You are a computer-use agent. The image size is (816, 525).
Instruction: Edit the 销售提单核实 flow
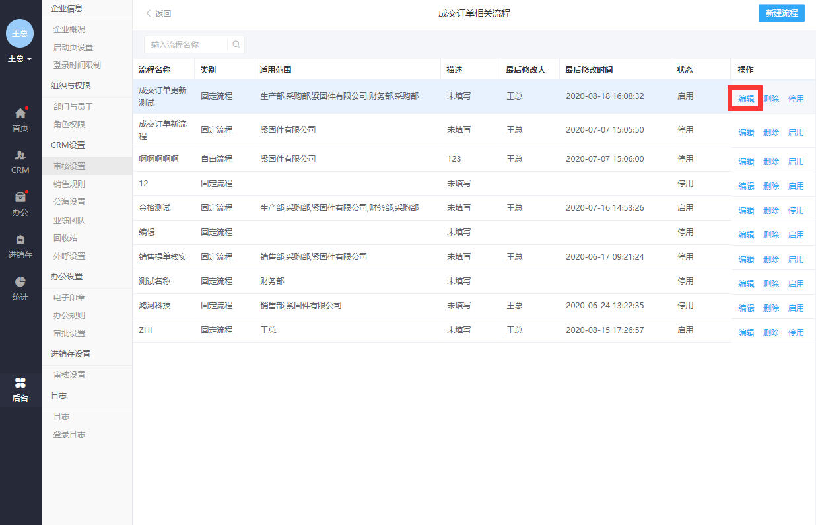(x=746, y=260)
